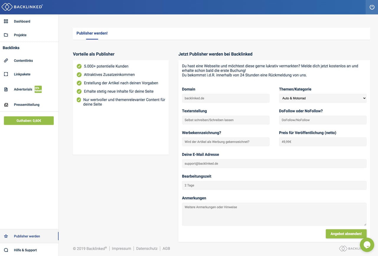Focus the Domain input field
Viewport: 378px width, 256px height.
click(x=226, y=98)
